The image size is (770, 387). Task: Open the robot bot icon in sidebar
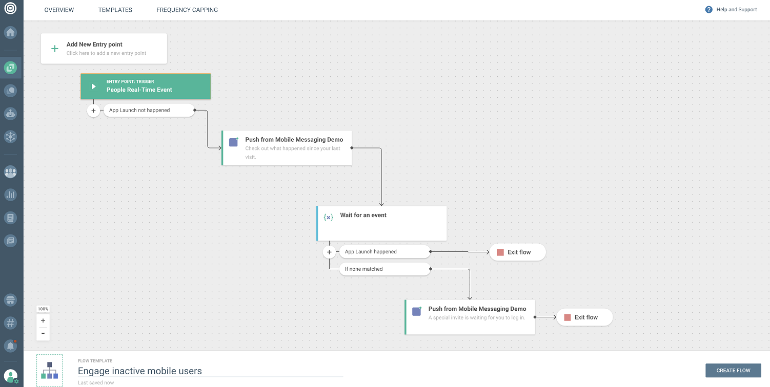[10, 114]
